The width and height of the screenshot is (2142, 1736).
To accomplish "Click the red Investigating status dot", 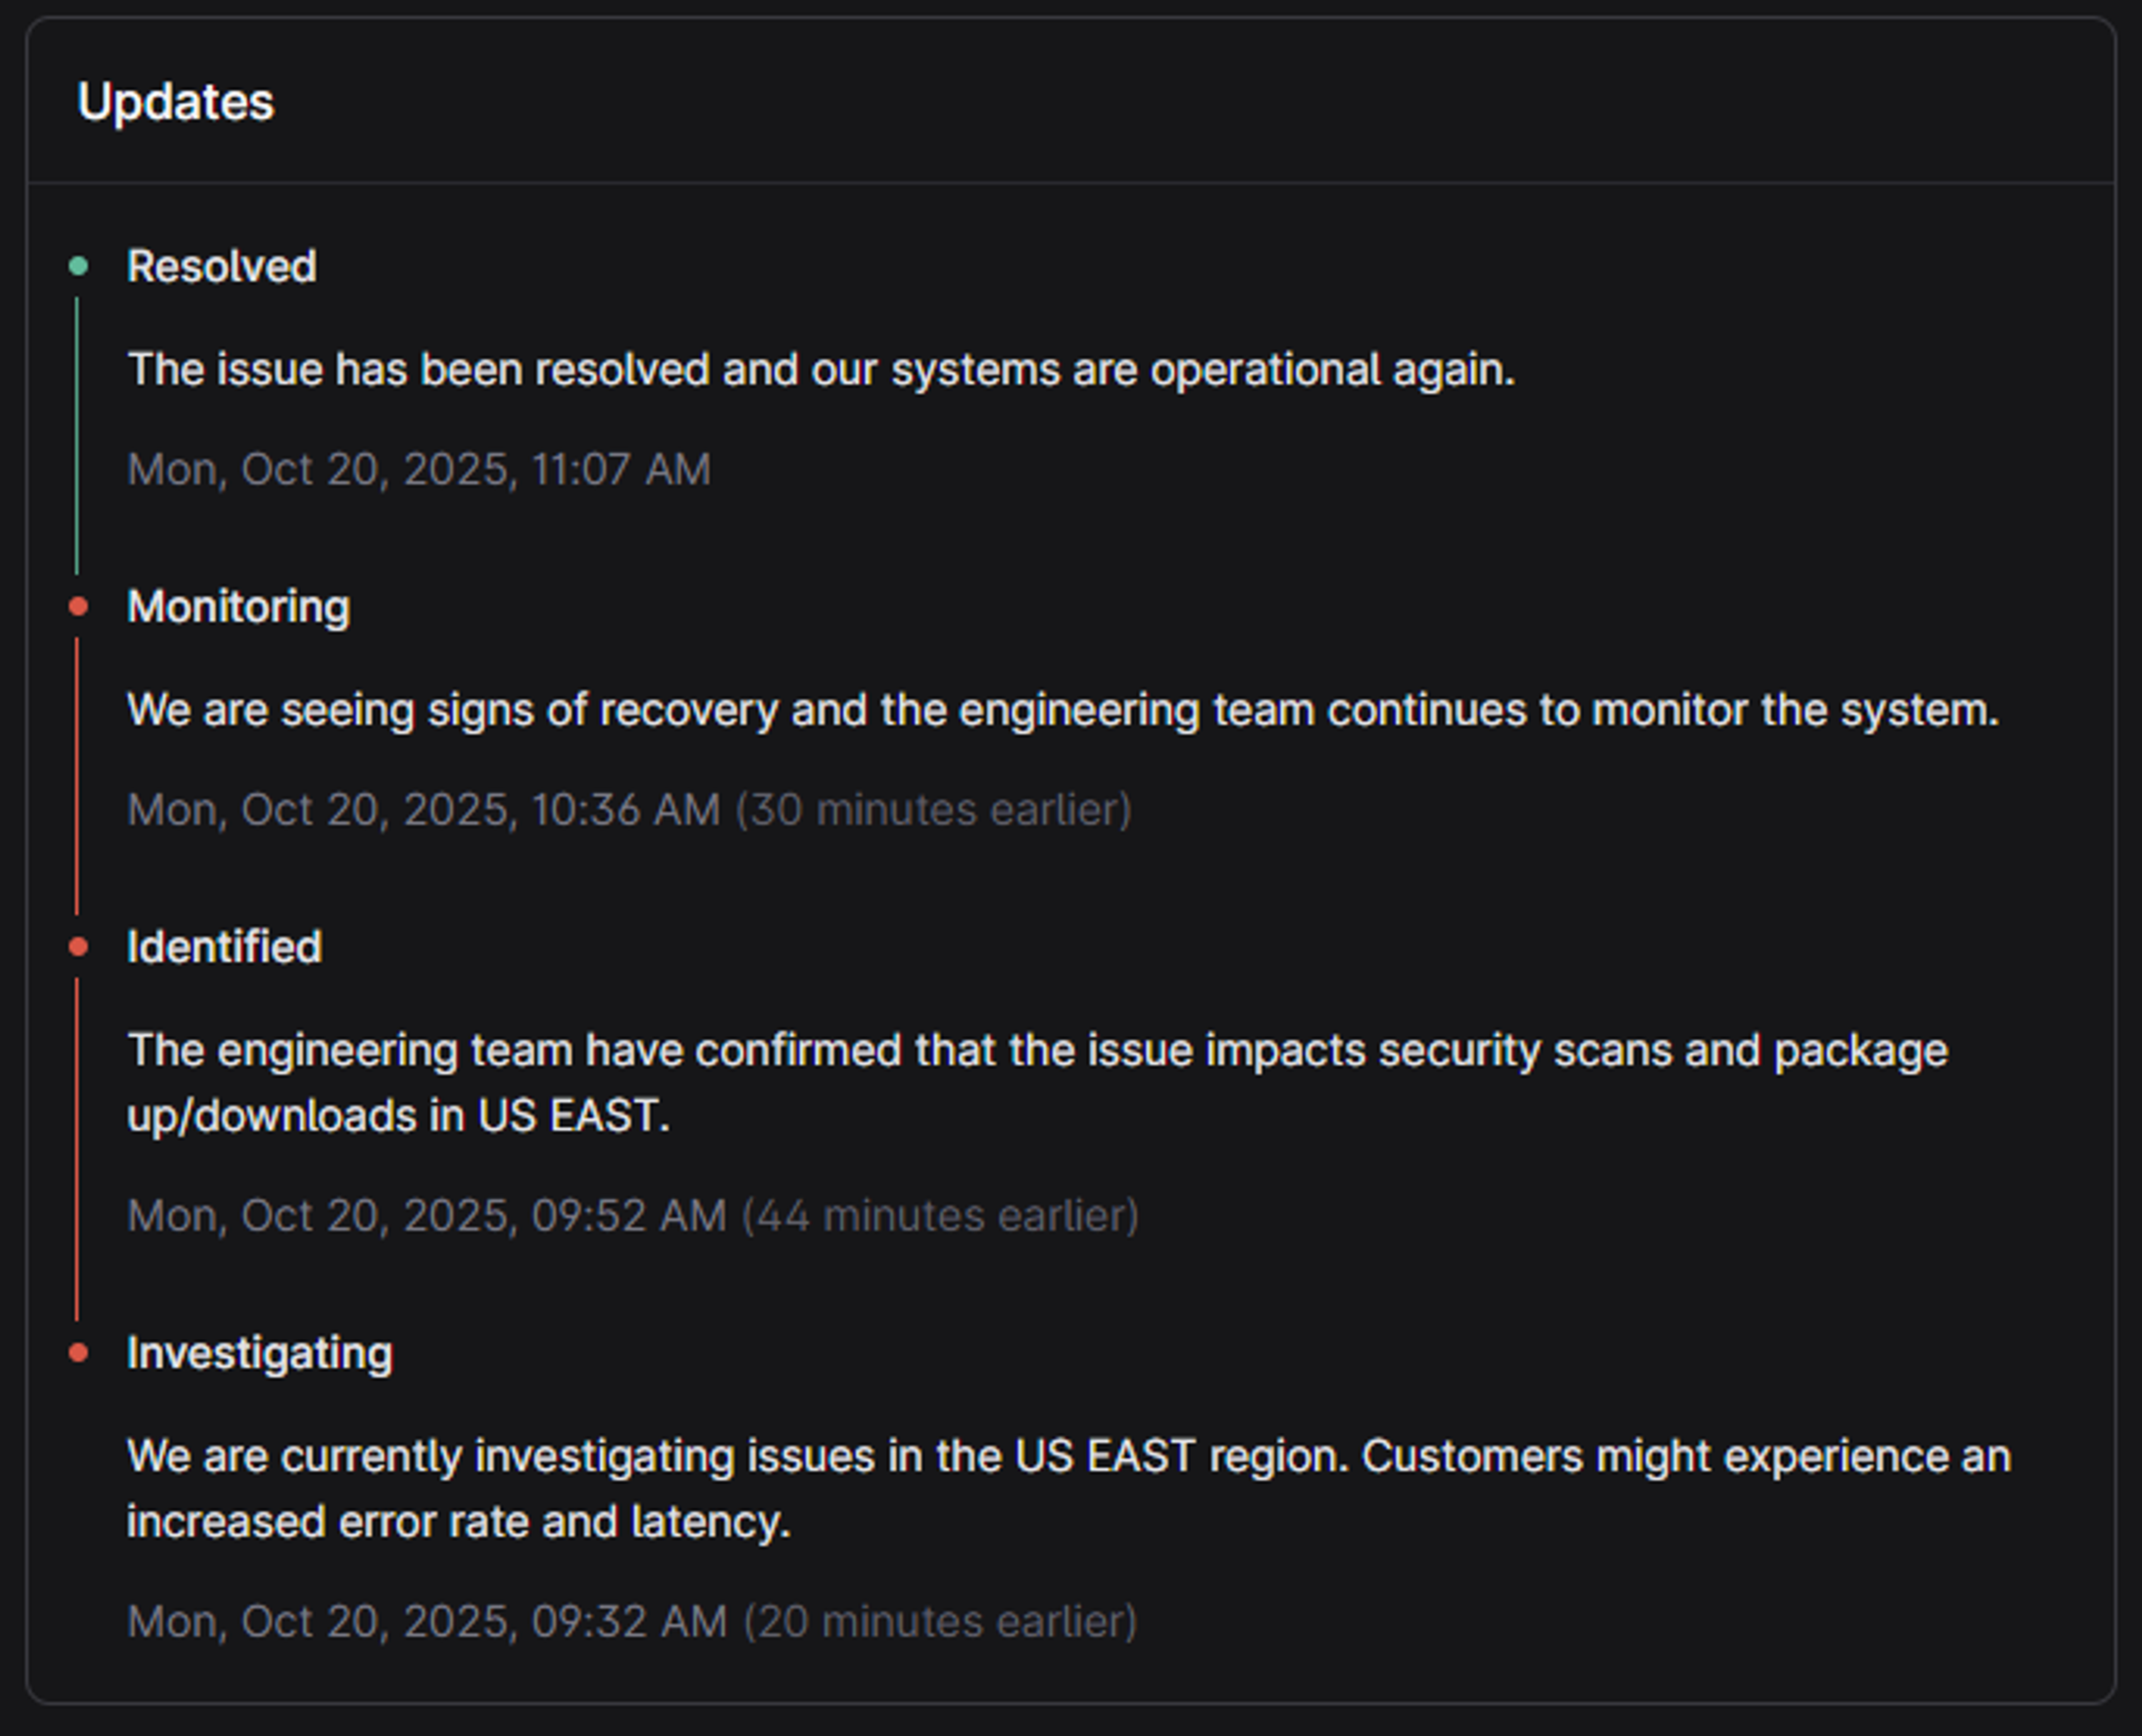I will 78,1353.
